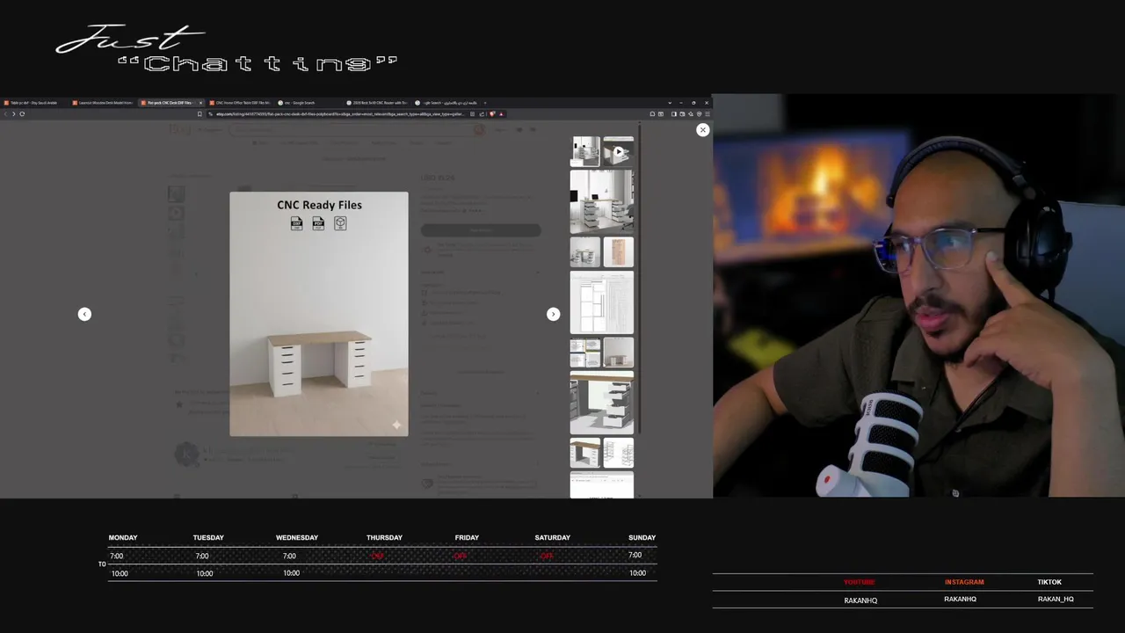Open the main CNC Ready Files desk image
The image size is (1125, 633).
319,314
